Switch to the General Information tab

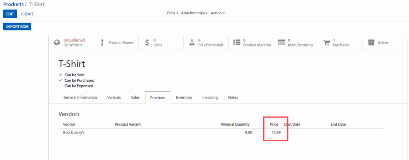[80, 98]
